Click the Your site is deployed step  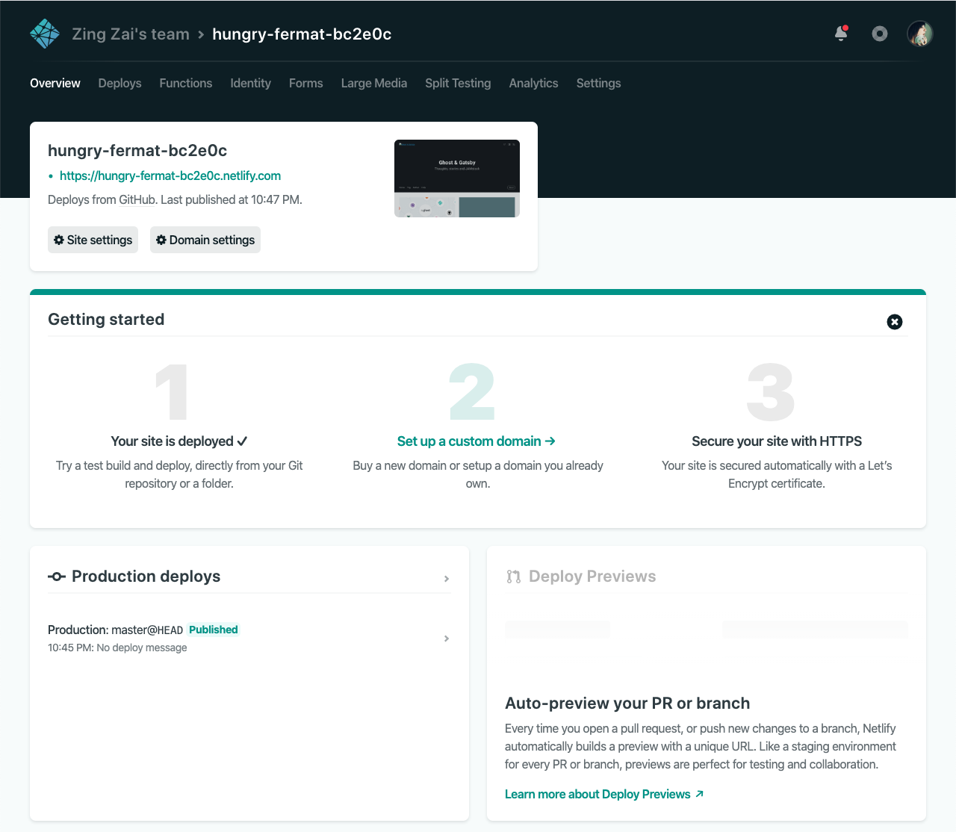[x=179, y=441]
